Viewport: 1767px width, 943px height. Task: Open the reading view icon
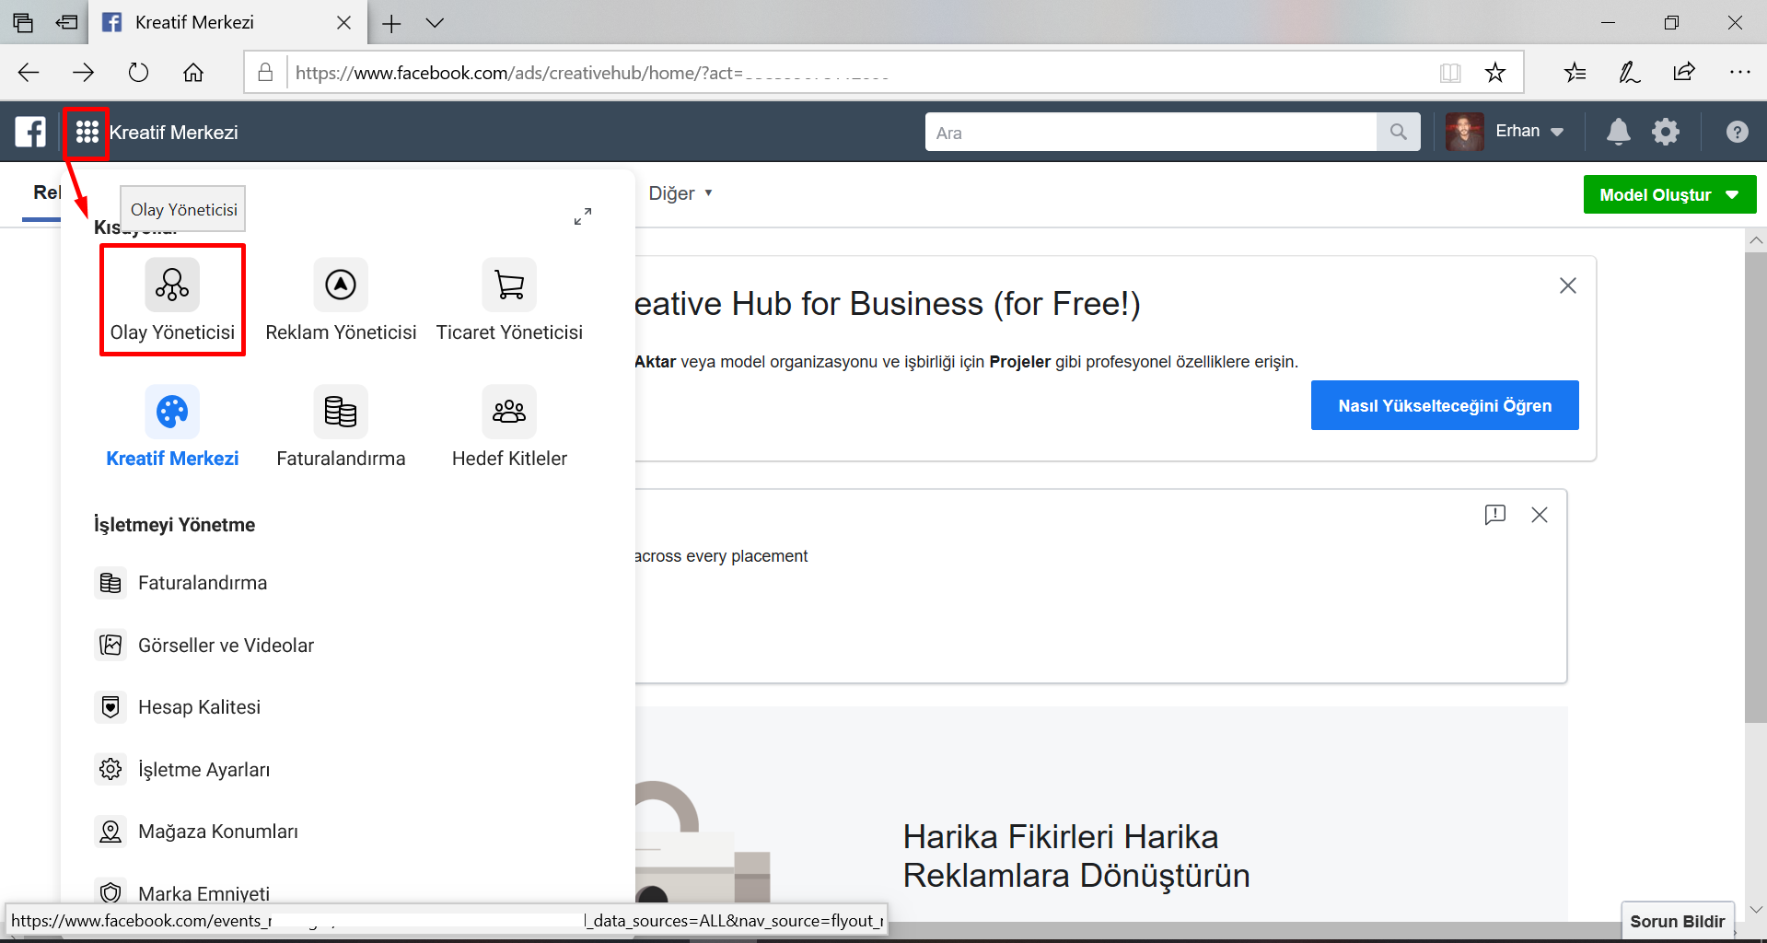pyautogui.click(x=1450, y=73)
